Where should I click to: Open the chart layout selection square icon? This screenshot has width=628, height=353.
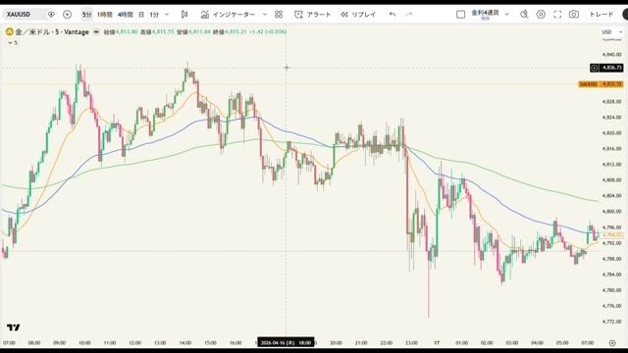tap(460, 15)
